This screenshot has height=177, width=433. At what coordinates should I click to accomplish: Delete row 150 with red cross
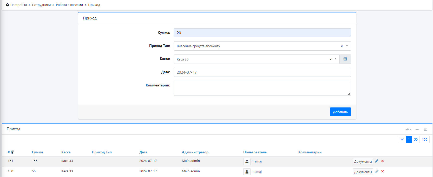(383, 172)
